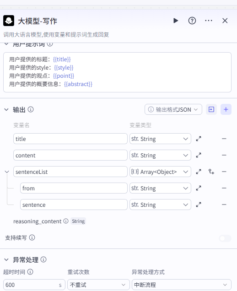Add child field to sentenceList
Image resolution: width=237 pixels, height=291 pixels.
(x=211, y=172)
